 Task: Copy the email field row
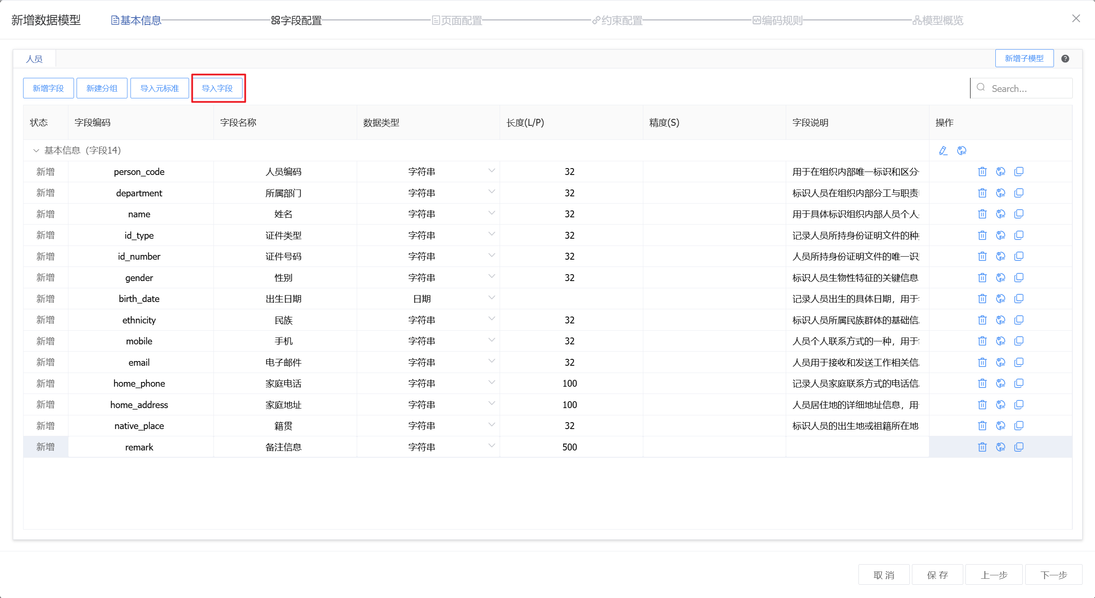pyautogui.click(x=1019, y=362)
